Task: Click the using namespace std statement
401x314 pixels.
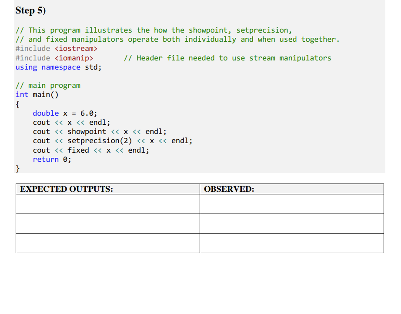Action: tap(57, 67)
